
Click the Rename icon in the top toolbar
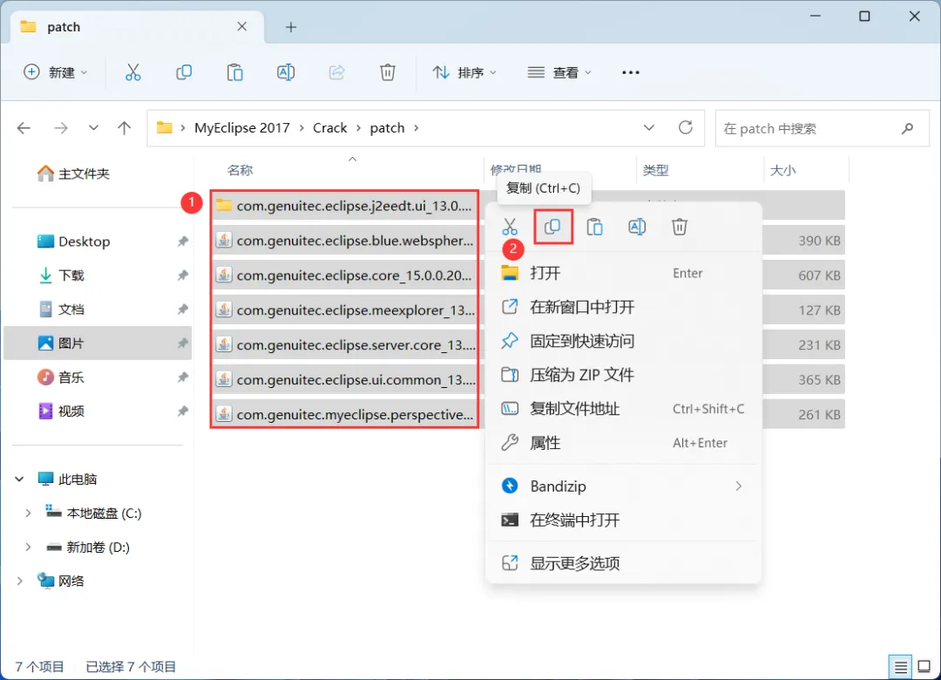pos(286,72)
